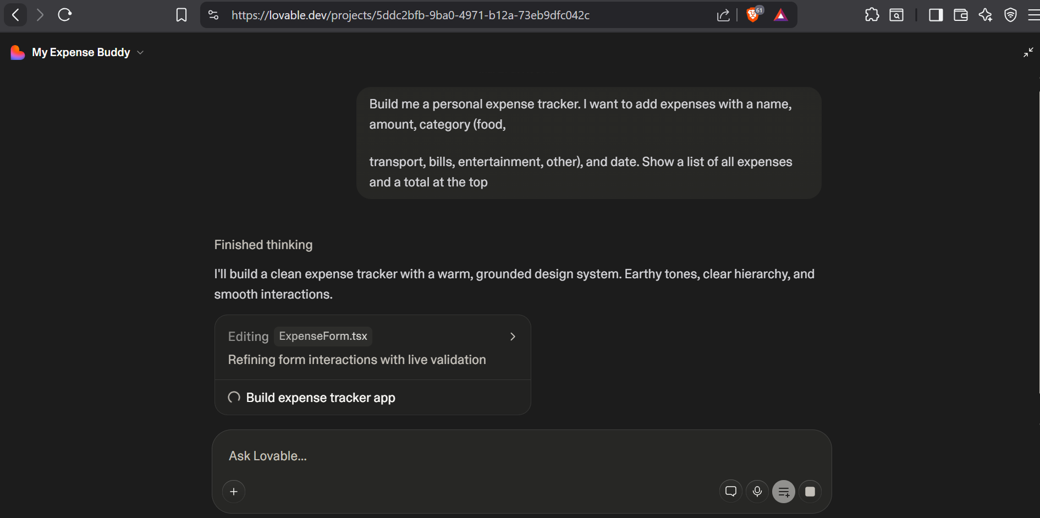Screen dimensions: 1040x518
Task: Click the page reload button
Action: pos(64,15)
